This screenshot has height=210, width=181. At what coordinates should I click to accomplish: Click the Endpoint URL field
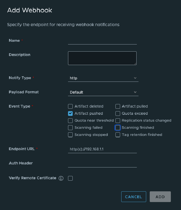tap(102, 149)
